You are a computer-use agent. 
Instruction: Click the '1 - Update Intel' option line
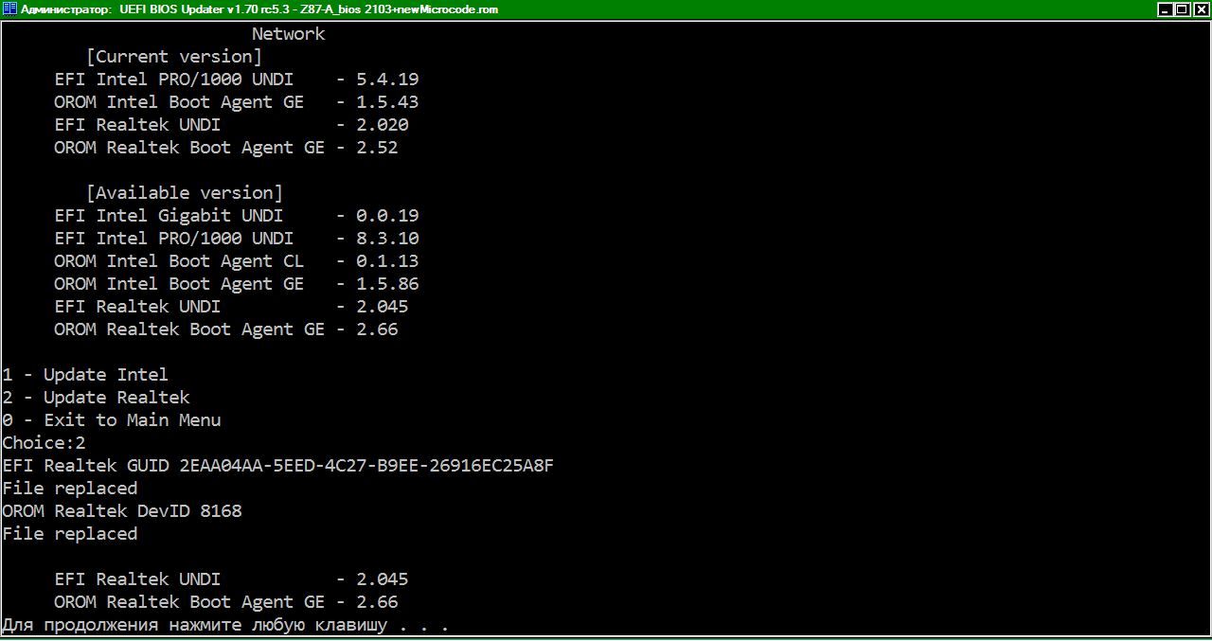coord(85,375)
